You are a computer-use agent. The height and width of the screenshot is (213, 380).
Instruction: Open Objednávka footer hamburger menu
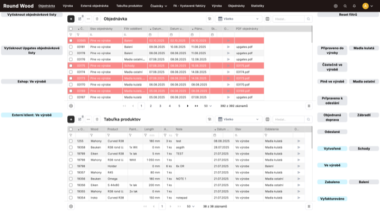tap(309, 106)
